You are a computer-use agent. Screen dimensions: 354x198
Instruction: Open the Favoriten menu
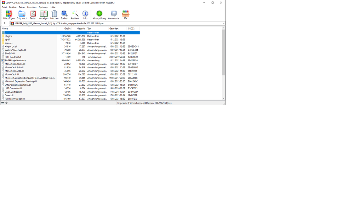point(32,7)
